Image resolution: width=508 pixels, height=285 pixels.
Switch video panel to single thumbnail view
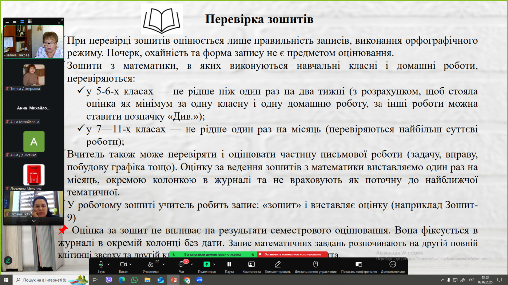click(15, 22)
